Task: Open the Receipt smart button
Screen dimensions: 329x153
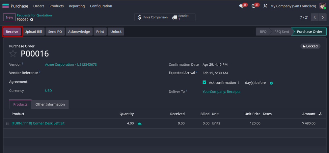Action: [182, 17]
